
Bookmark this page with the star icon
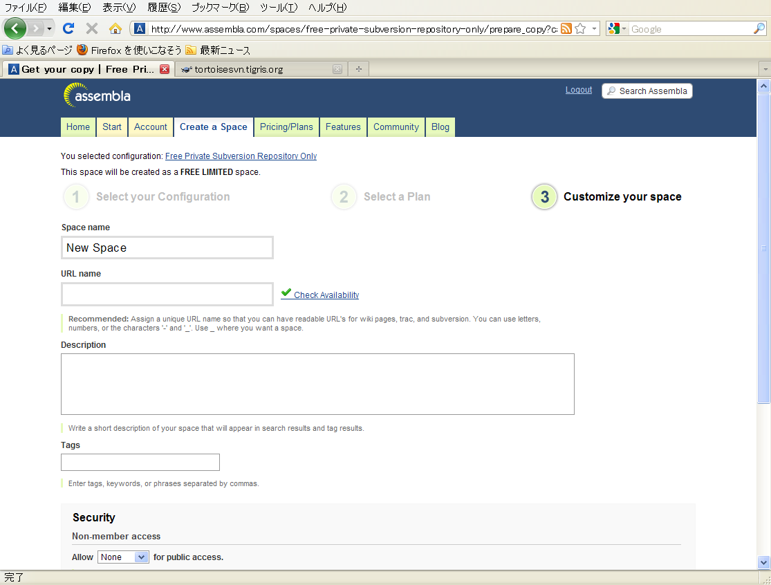(581, 28)
